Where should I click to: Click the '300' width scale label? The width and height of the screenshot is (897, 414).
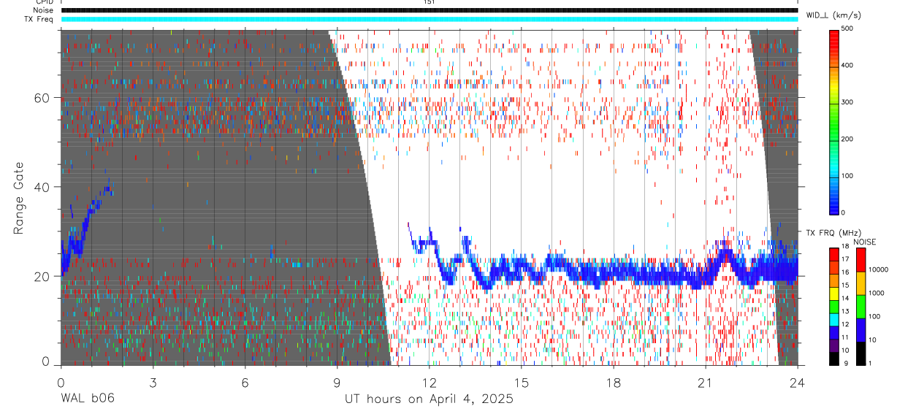pyautogui.click(x=847, y=102)
